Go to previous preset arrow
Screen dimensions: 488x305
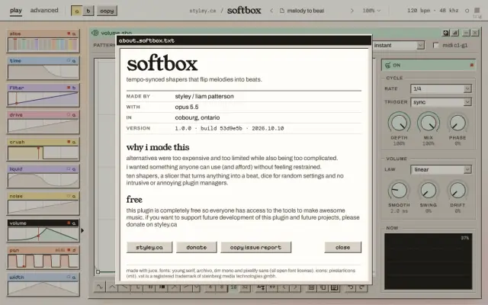(x=271, y=11)
